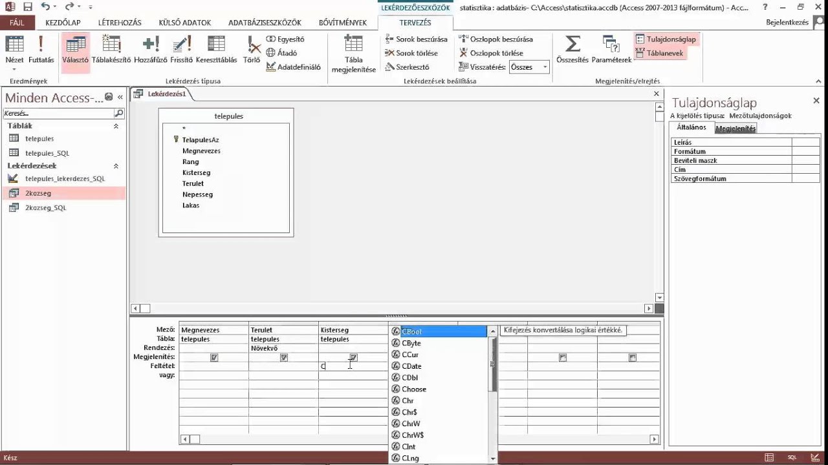Screen dimensions: 828x465
Task: Open the LÉTREHOZÁS ribbon tab
Action: 120,23
